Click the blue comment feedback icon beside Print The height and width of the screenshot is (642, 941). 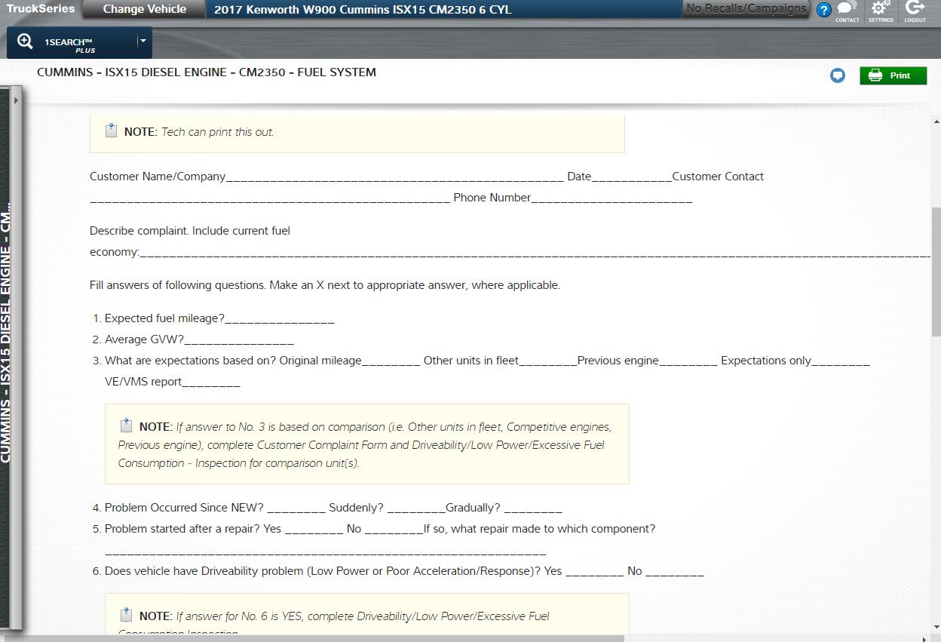[x=837, y=75]
